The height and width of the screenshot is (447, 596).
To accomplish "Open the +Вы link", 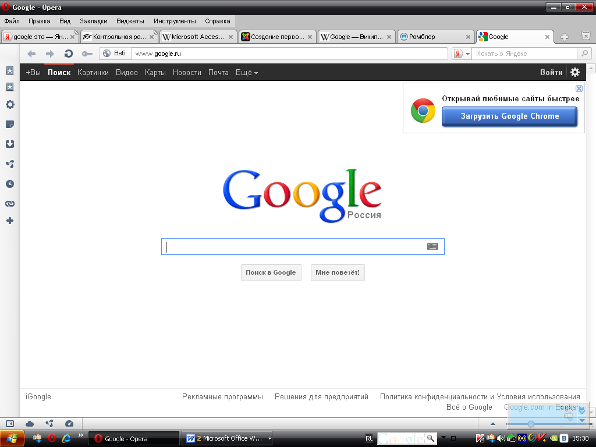I will tap(33, 72).
